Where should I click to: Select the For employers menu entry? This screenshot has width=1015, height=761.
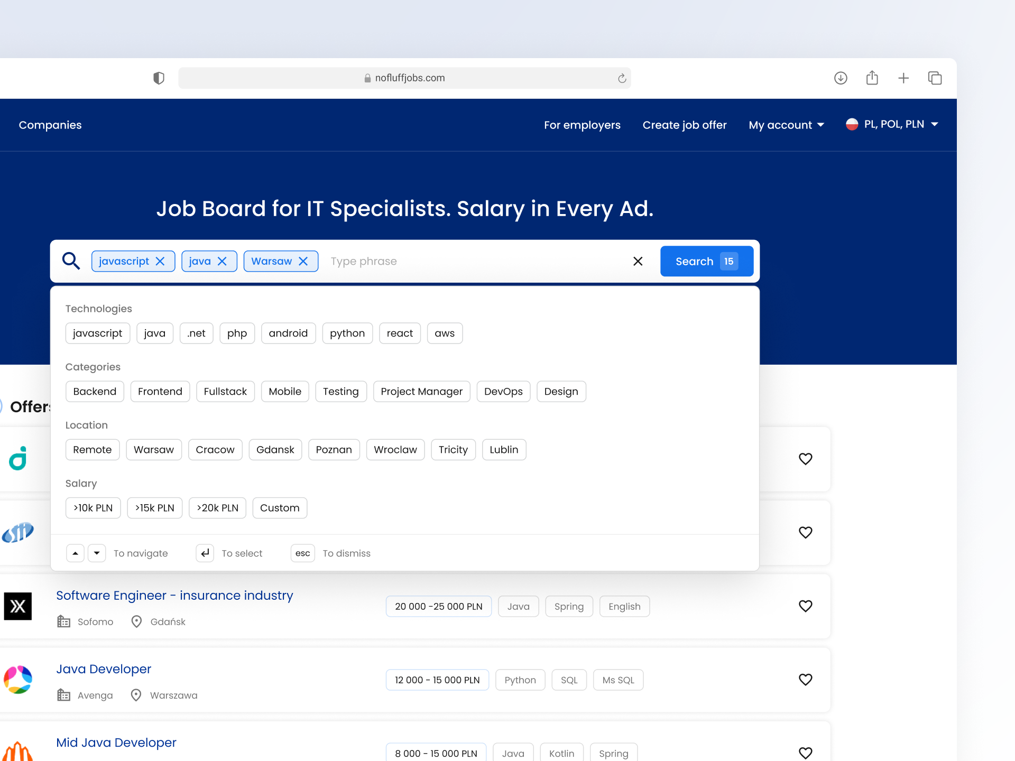pos(582,125)
